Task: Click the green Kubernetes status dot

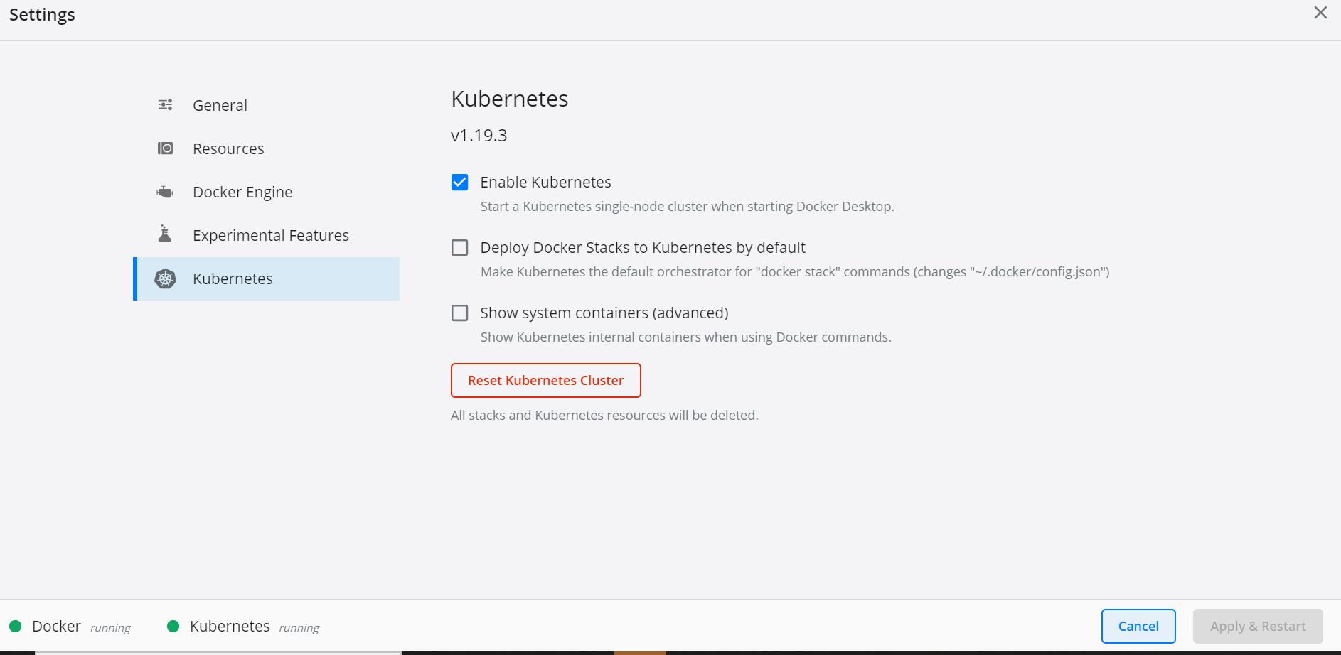Action: pos(173,627)
